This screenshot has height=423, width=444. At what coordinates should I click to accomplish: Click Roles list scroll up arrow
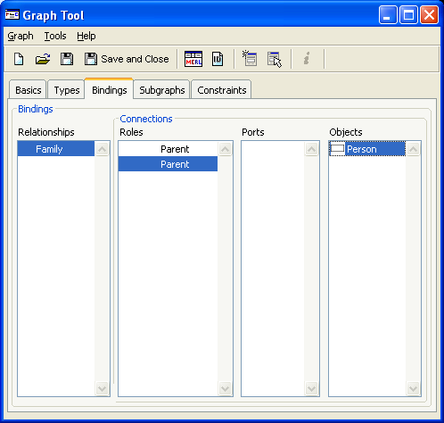point(225,149)
